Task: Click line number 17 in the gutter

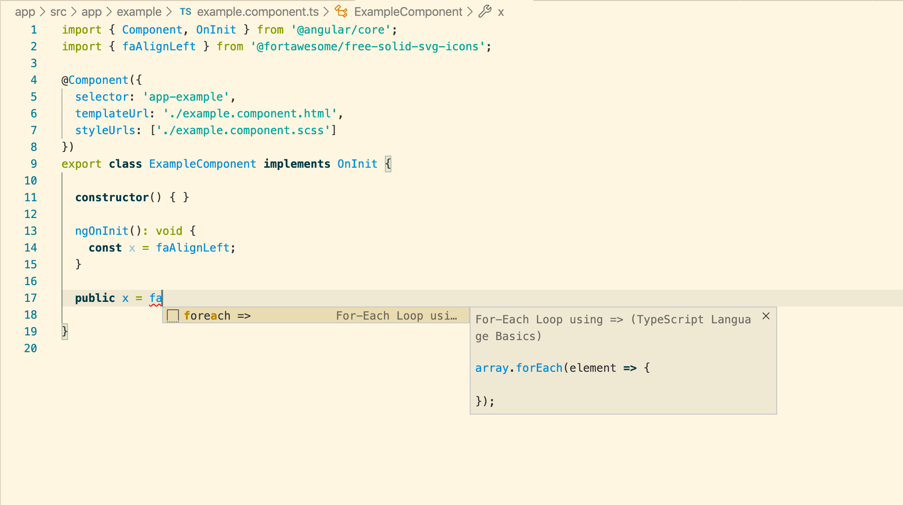Action: tap(31, 298)
